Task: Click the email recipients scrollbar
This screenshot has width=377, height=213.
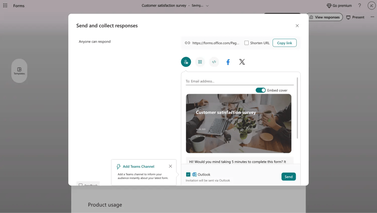Action: [297, 108]
